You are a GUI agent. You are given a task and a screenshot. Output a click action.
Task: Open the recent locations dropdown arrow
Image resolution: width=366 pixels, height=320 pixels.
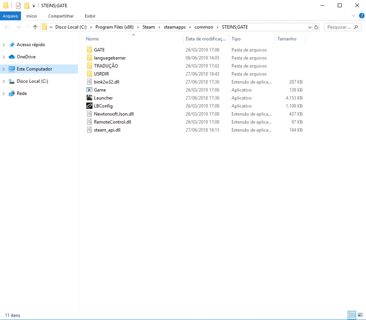click(27, 27)
